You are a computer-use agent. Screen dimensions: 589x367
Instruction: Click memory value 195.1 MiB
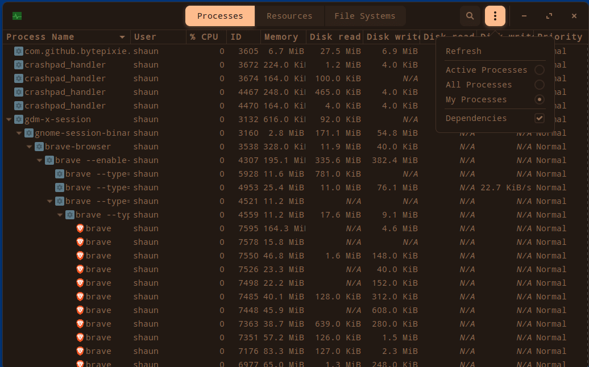(x=284, y=160)
